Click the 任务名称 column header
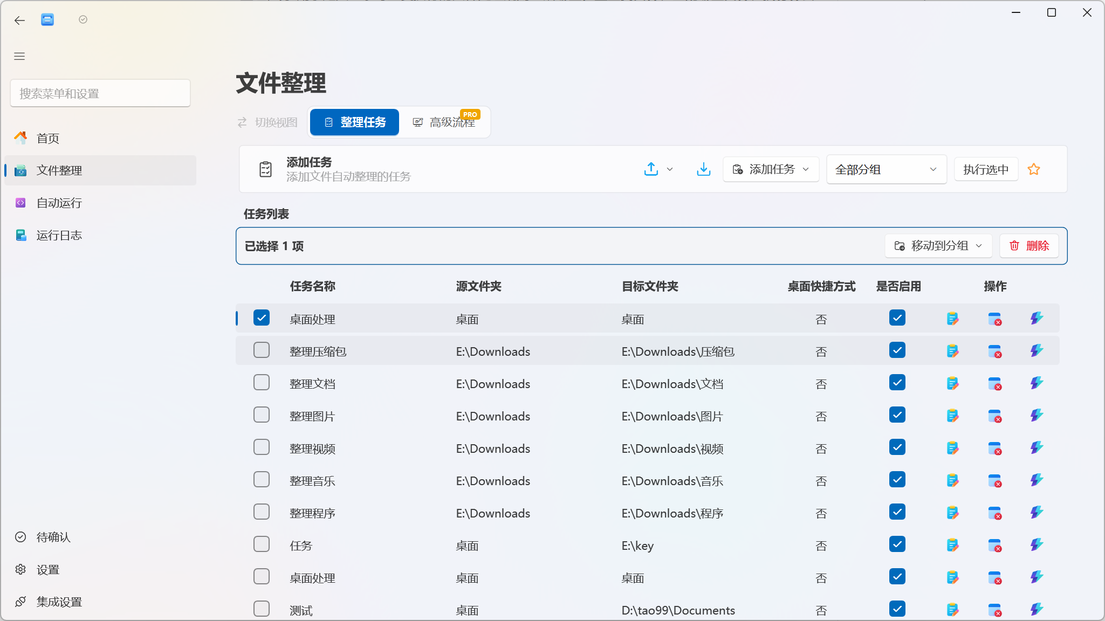The image size is (1105, 621). (313, 286)
